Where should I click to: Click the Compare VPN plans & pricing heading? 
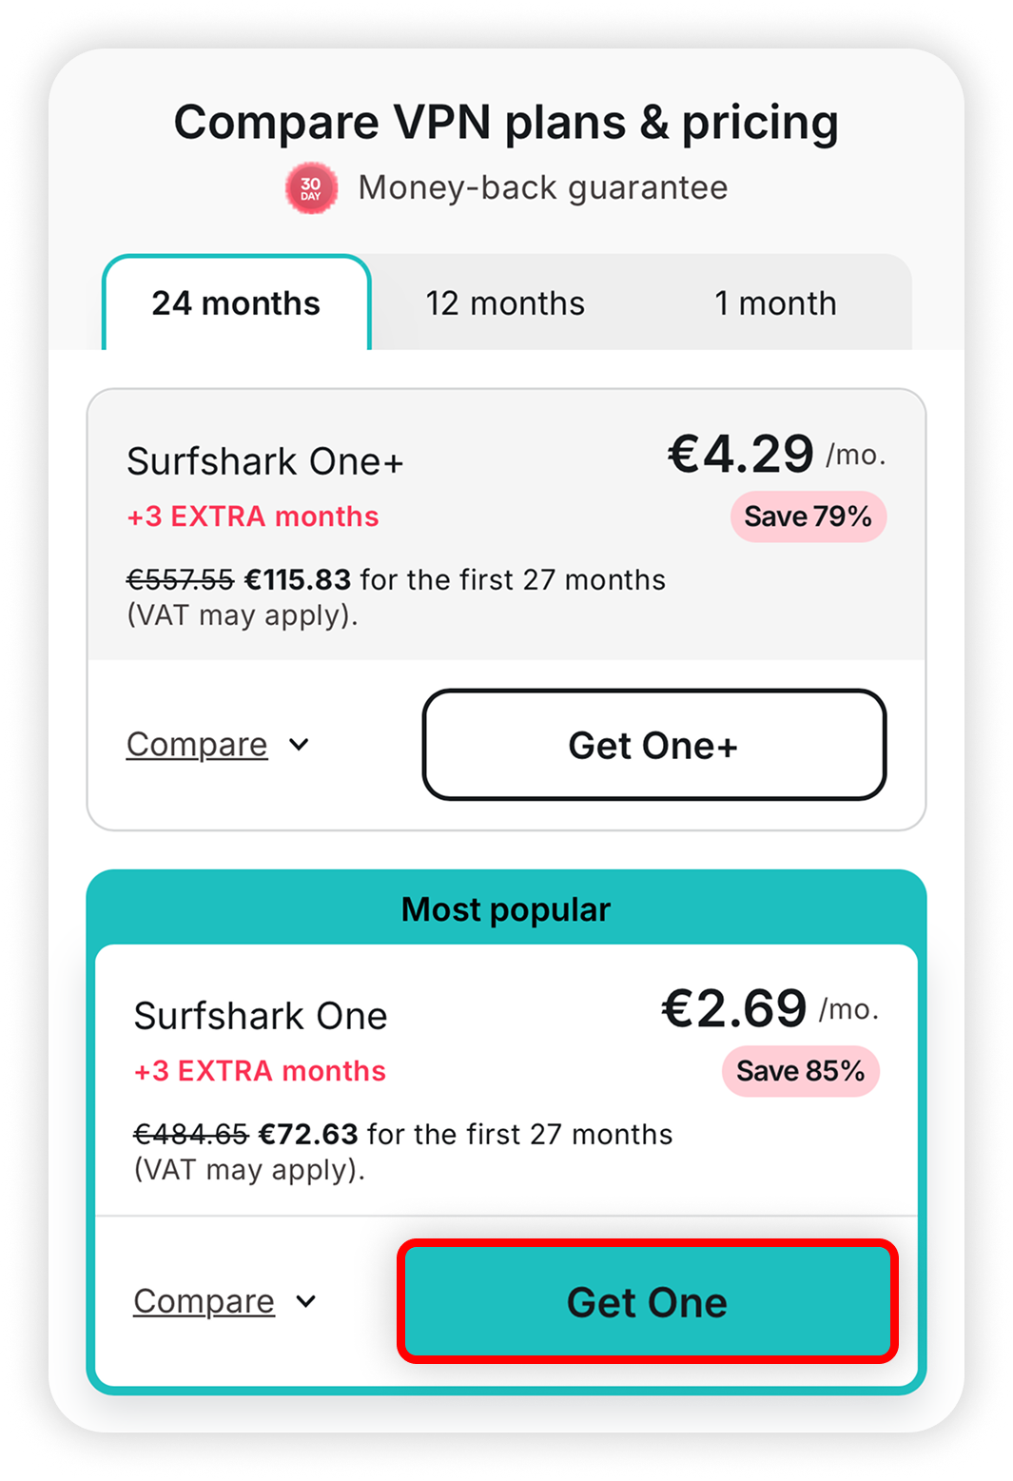pyautogui.click(x=505, y=122)
